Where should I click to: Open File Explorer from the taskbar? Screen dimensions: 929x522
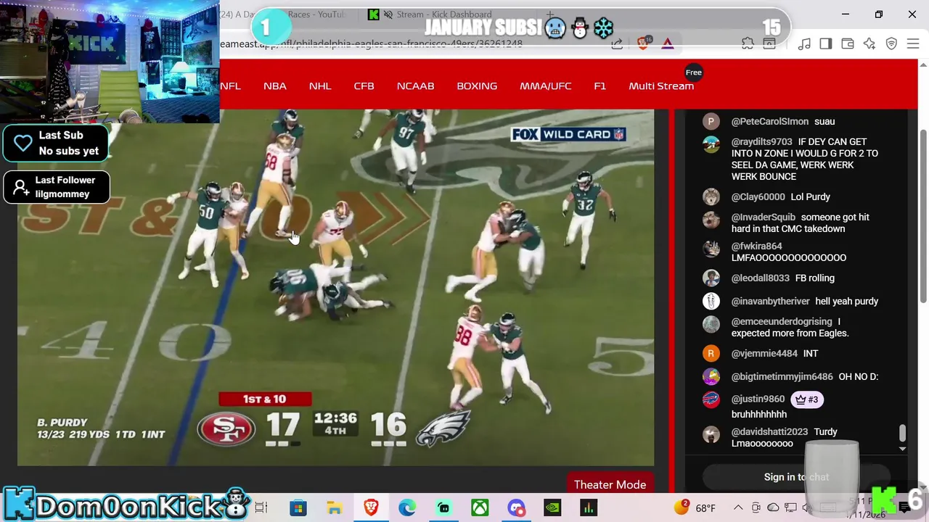pos(334,507)
